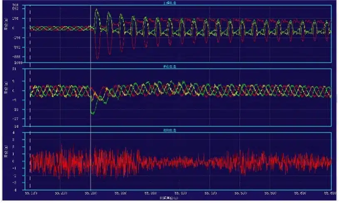339x203 pixels.
Task: Click the middle chart's title label
Action: [x=170, y=67]
